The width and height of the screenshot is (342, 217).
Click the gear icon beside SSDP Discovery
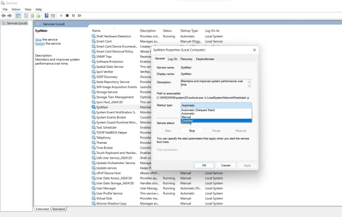tap(94, 77)
